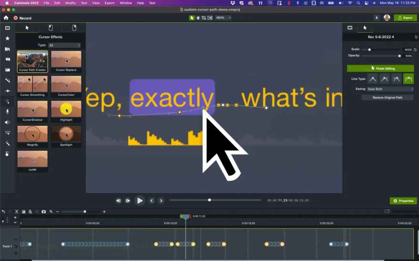Open the Audio Effects speaker tool

(x=7, y=122)
